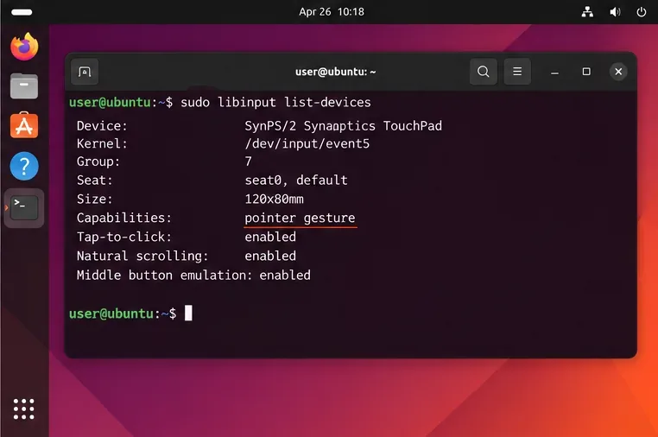Image resolution: width=658 pixels, height=437 pixels.
Task: Click the size value 120x80mm
Action: point(274,199)
